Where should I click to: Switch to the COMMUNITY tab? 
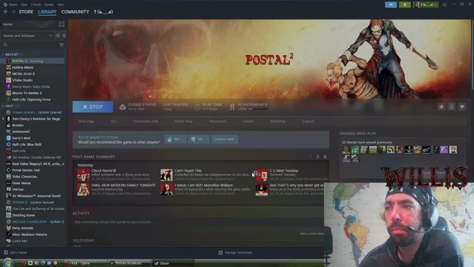75,12
